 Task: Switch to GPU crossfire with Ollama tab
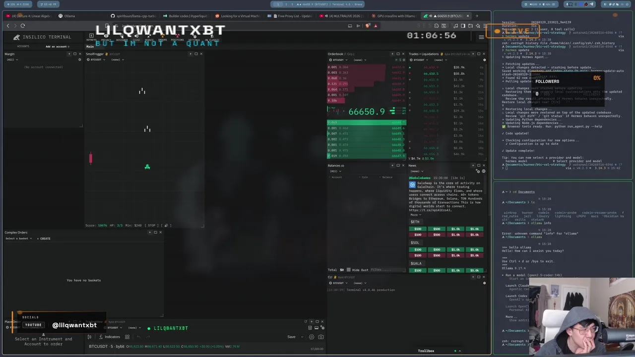point(393,16)
